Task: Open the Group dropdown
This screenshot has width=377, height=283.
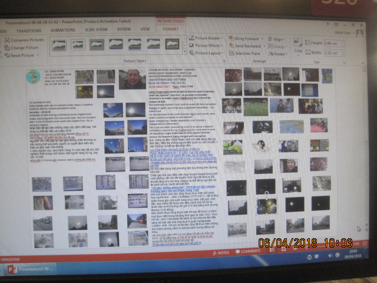Action: tap(277, 47)
